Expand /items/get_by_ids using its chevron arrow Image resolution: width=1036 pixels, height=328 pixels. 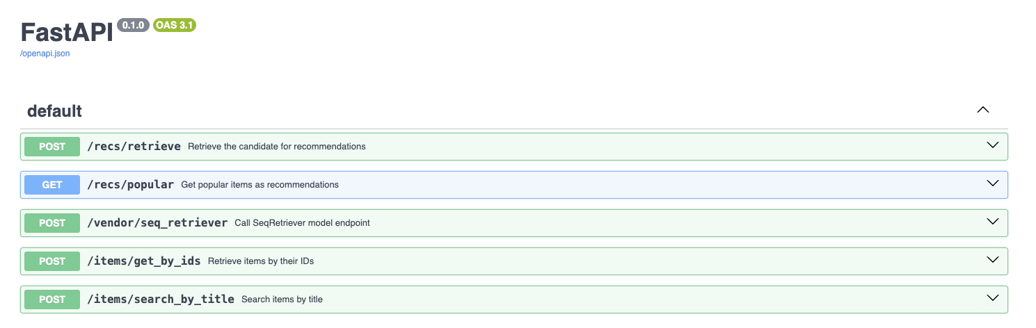pyautogui.click(x=993, y=260)
